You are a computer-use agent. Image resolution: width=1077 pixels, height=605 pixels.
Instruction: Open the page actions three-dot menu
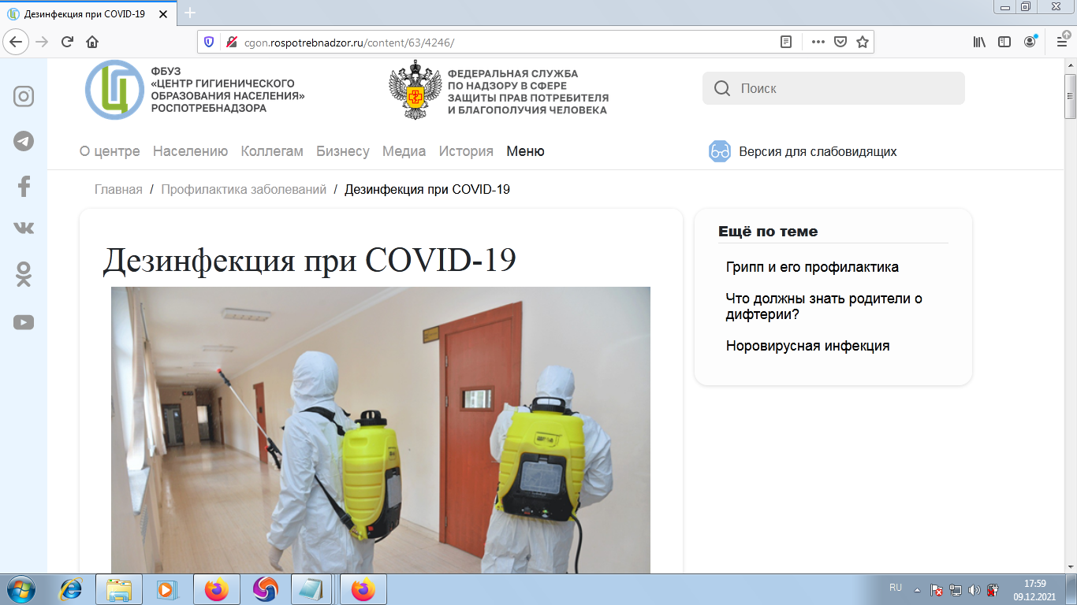tap(818, 43)
